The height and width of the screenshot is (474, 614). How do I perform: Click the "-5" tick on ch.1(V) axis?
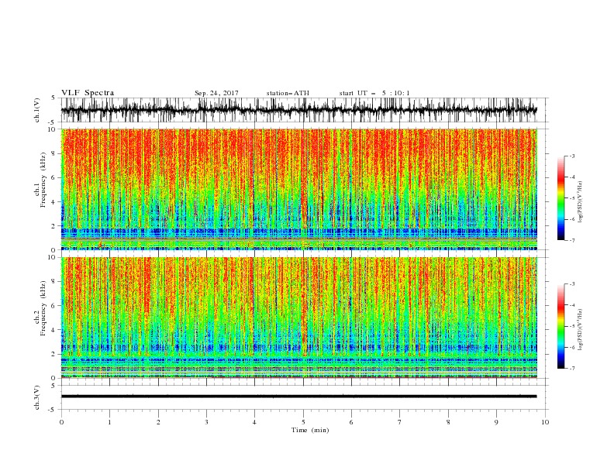tap(53, 122)
